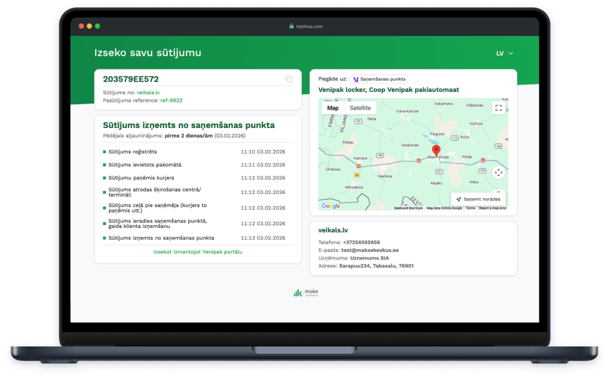Click the Make Commerce logo in footer
Viewport: 609px width, 378px height.
305,292
